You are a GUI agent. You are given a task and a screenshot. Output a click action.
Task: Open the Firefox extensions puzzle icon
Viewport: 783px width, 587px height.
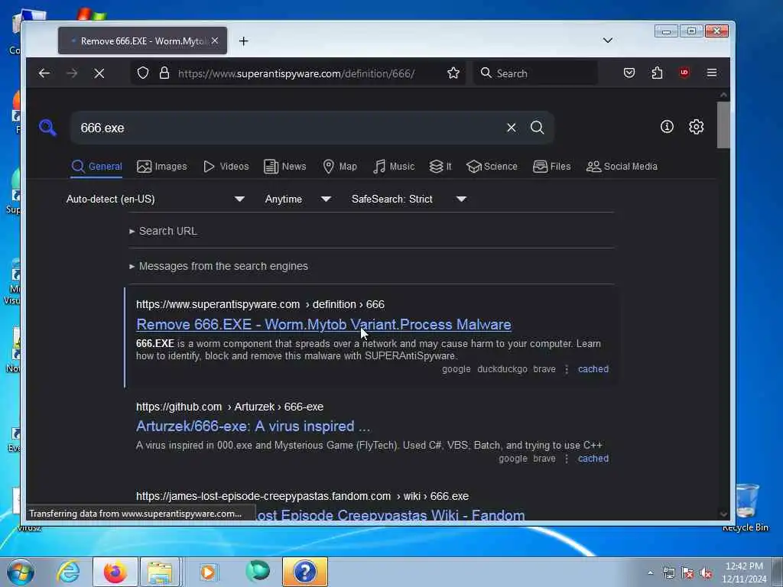coord(657,73)
